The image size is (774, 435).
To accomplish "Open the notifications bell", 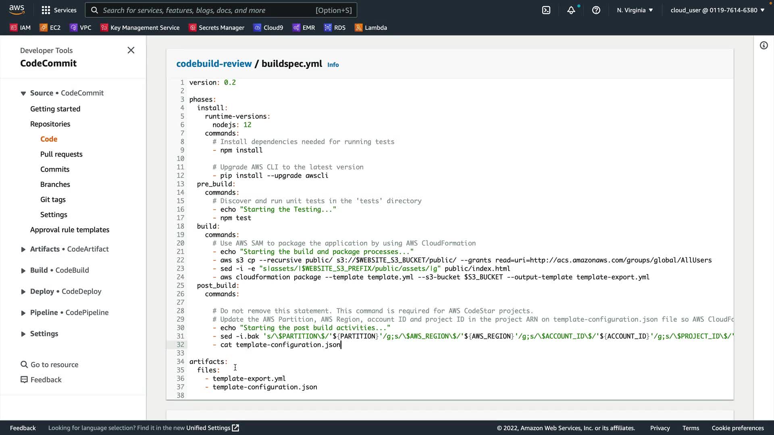I will pos(571,10).
